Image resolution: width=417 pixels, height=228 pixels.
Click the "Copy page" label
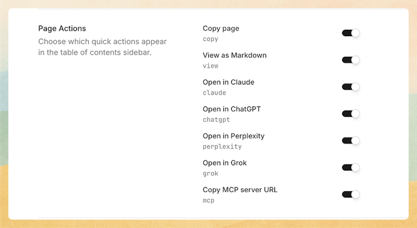pos(221,29)
